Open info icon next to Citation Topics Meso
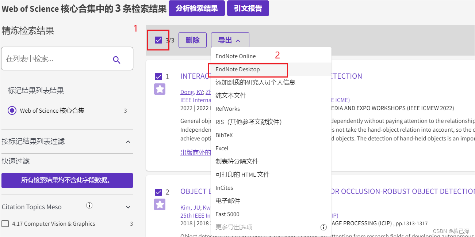Screen dimensions: 475x237 [x=89, y=206]
